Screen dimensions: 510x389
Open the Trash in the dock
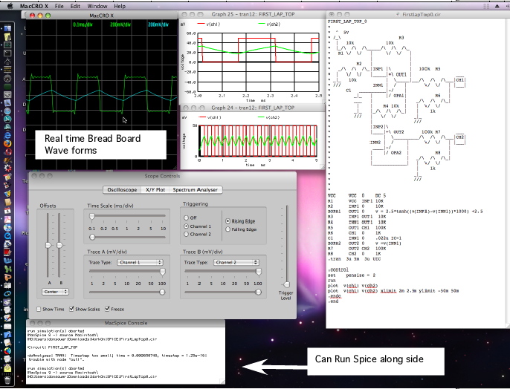[x=7, y=380]
